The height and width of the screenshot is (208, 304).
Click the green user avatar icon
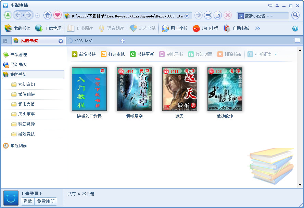(8, 15)
